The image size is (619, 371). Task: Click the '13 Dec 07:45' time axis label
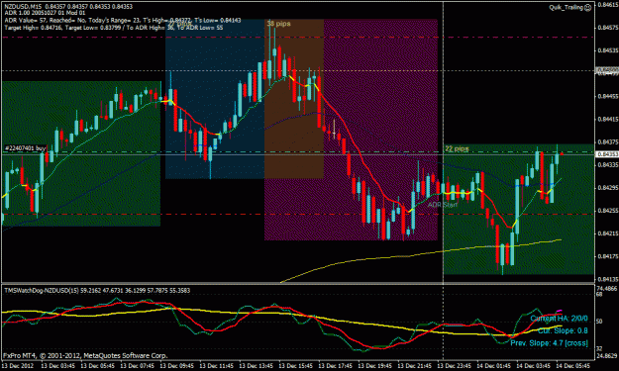click(137, 365)
